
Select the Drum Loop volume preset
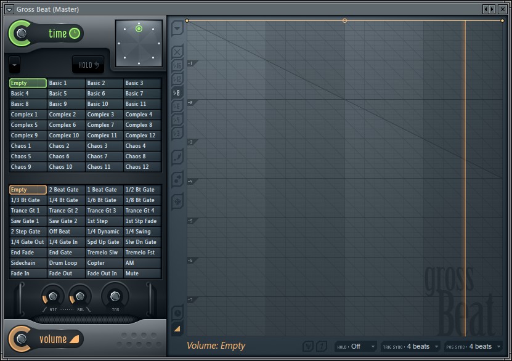click(x=66, y=263)
